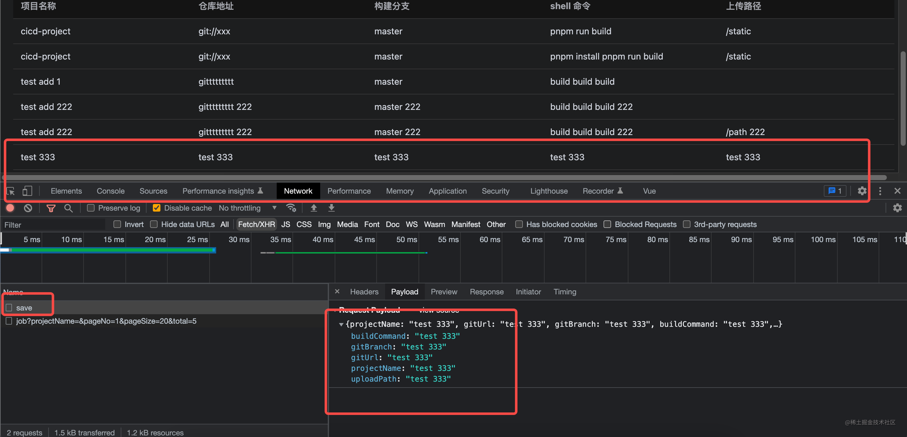The width and height of the screenshot is (907, 437).
Task: Open the Timing tab
Action: tap(565, 292)
